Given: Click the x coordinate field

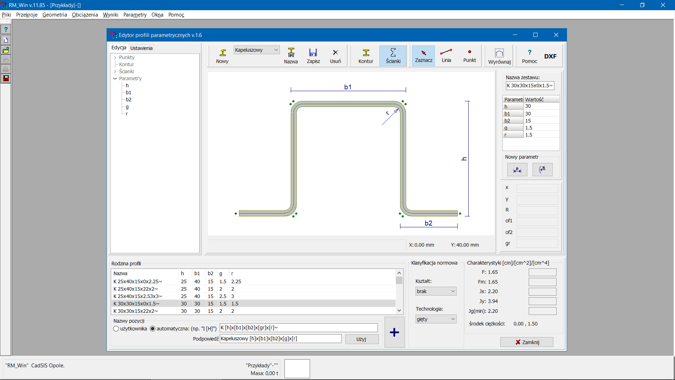Looking at the screenshot, I should click(x=537, y=189).
